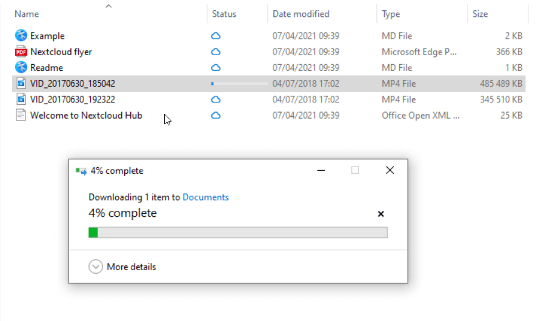
Task: Click the VID_20170630_192322 video file icon
Action: 21,99
